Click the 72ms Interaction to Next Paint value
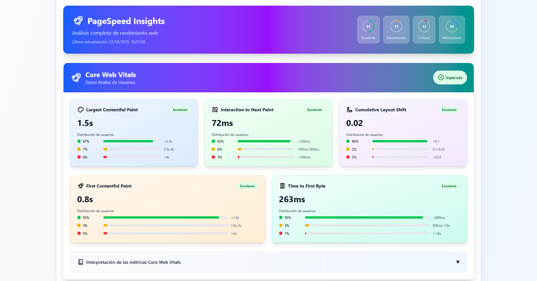The height and width of the screenshot is (281, 537). click(x=222, y=123)
